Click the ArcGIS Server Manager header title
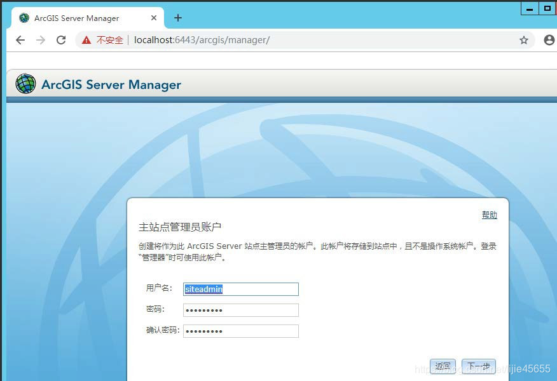This screenshot has height=381, width=557. (x=111, y=85)
